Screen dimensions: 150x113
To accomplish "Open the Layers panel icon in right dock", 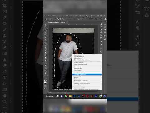I will 101,24.
